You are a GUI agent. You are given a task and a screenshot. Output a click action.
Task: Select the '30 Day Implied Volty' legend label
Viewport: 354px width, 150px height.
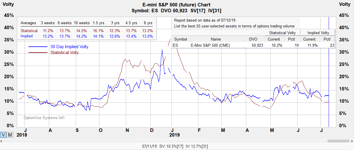pyautogui.click(x=69, y=47)
